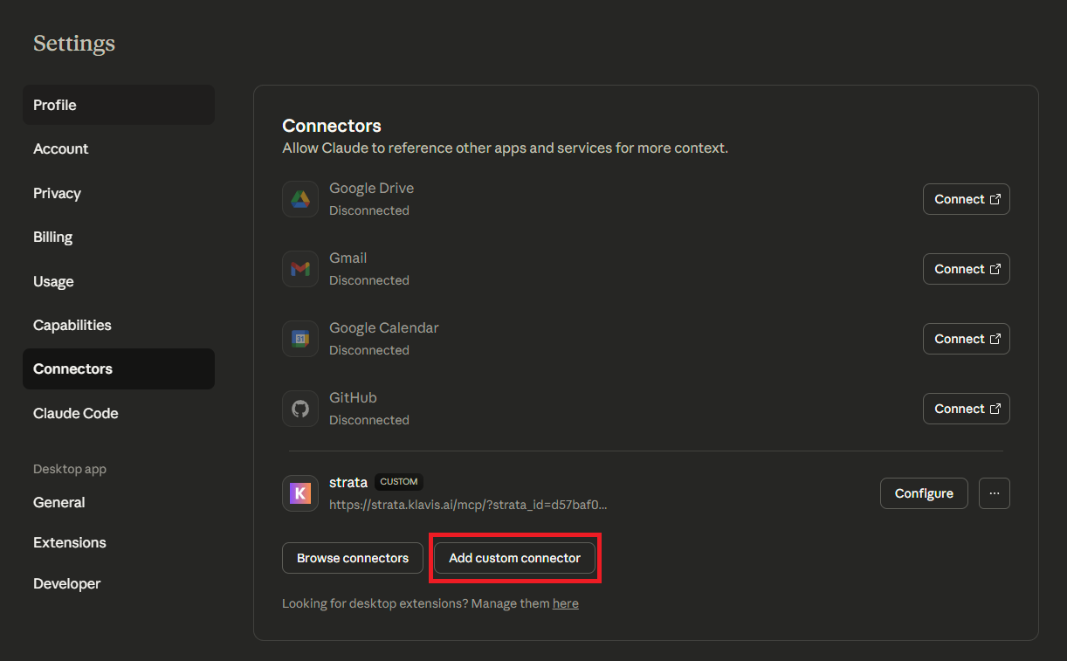Image resolution: width=1067 pixels, height=661 pixels.
Task: Click the Gmail connector icon
Action: (x=299, y=268)
